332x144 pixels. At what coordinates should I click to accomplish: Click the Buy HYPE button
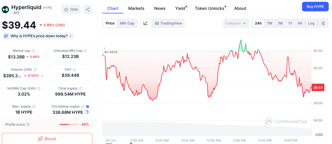point(315,6)
